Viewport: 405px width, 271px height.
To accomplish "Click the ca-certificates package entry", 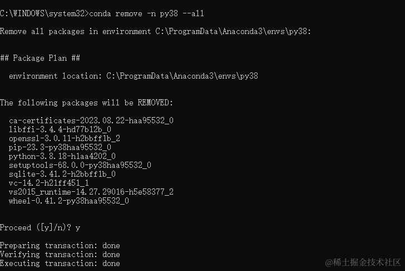I will tap(91, 120).
